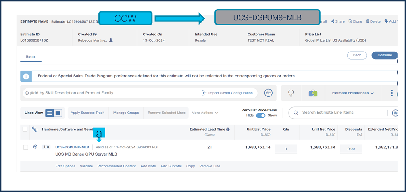Click the magnifier in line items search
The height and width of the screenshot is (192, 406).
[x=296, y=113]
